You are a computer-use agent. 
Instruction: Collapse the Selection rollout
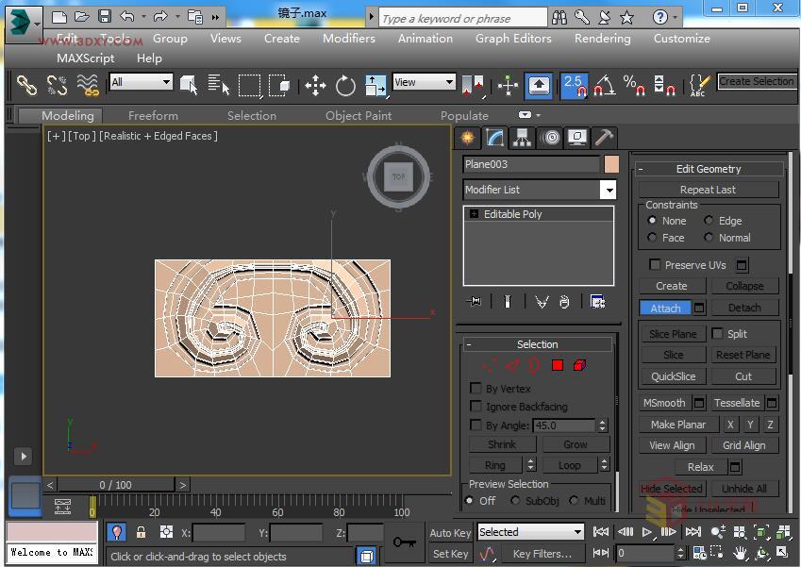468,343
